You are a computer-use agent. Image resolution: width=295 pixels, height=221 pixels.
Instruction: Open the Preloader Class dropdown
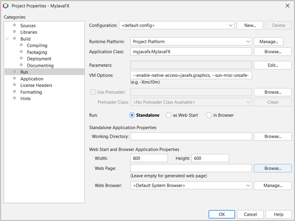click(191, 102)
